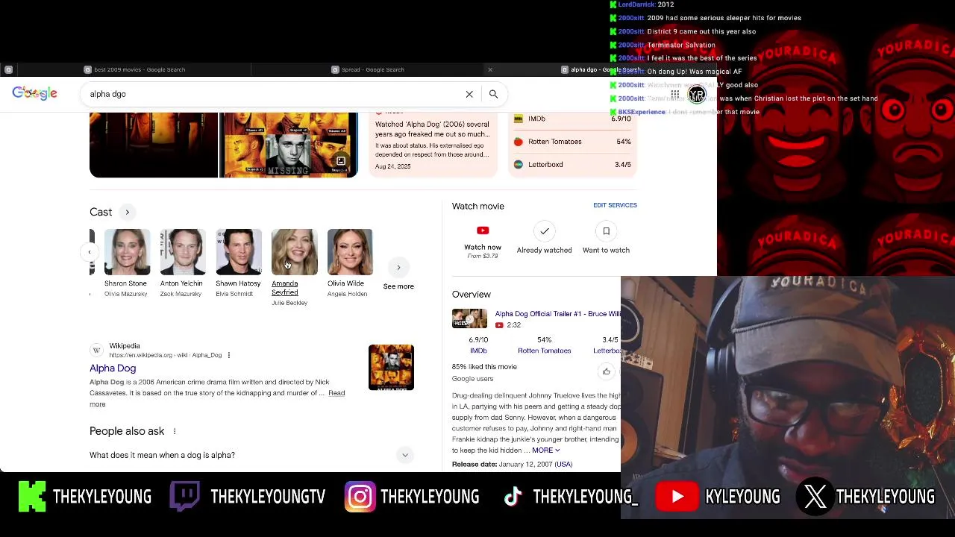Click the YouTube 'Watch now' icon

point(483,230)
